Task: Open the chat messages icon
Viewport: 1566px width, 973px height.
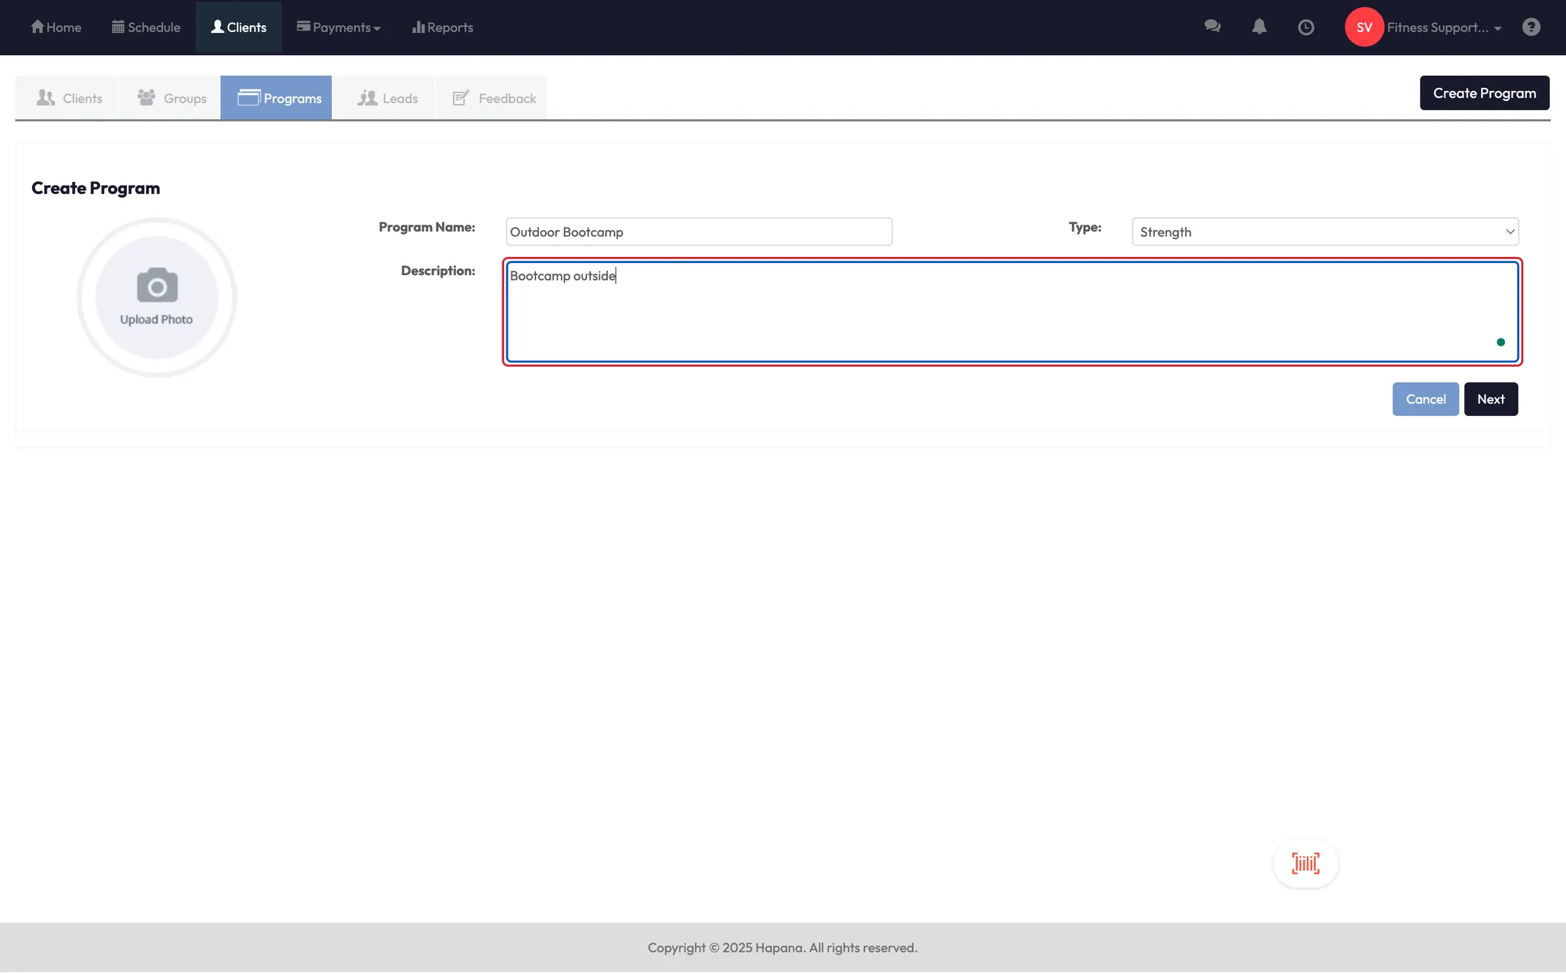Action: coord(1212,27)
